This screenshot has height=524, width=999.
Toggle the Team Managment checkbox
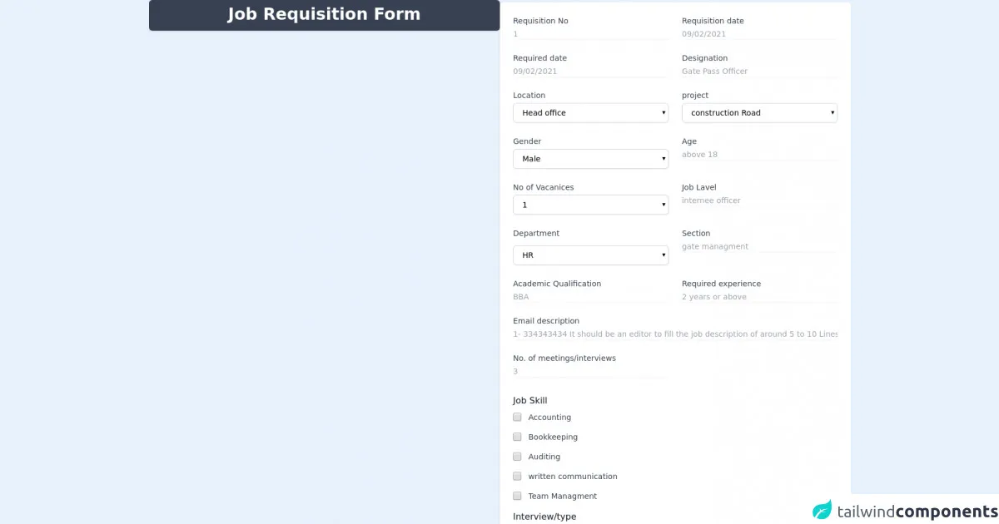[517, 496]
